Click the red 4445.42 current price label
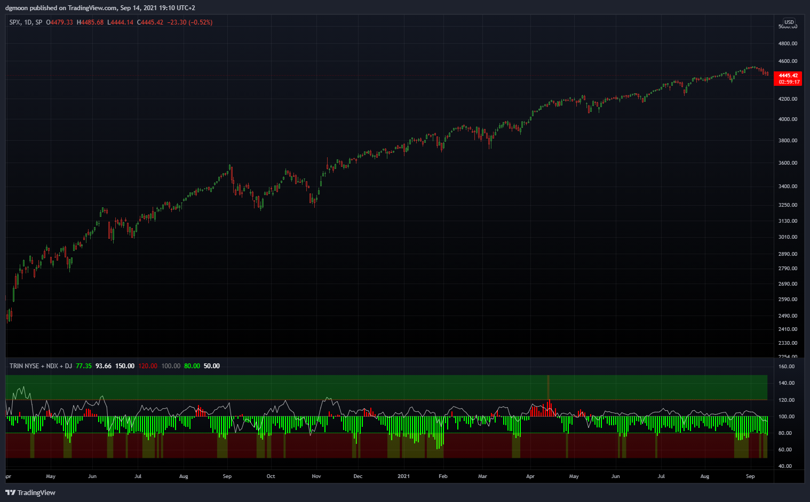Image resolution: width=810 pixels, height=502 pixels. (788, 76)
